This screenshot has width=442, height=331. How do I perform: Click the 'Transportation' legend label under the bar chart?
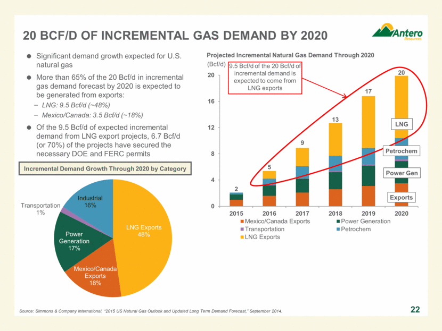pyautogui.click(x=265, y=229)
